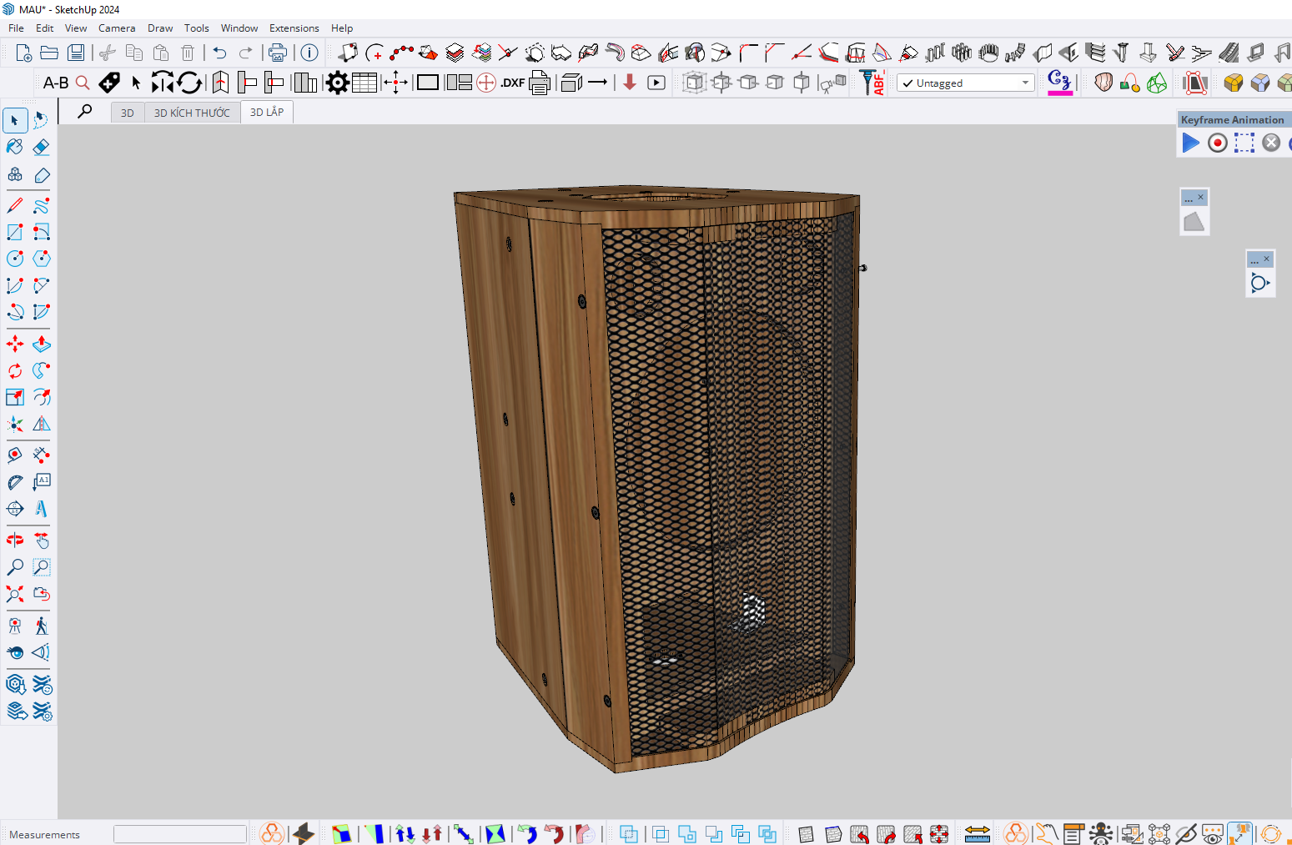Screen dimensions: 1292x845
Task: Activate the Paint Bucket tool
Action: pos(15,148)
